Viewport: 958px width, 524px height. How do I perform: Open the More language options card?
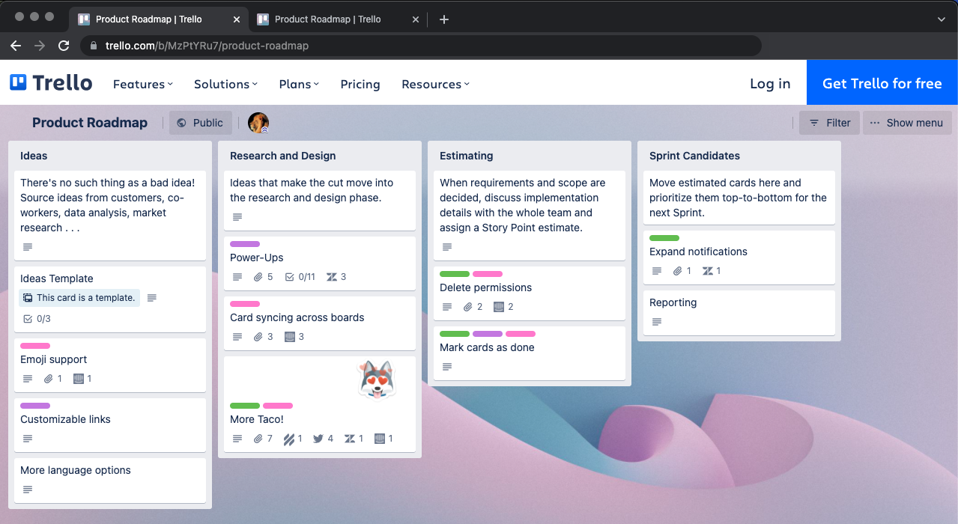(x=110, y=480)
